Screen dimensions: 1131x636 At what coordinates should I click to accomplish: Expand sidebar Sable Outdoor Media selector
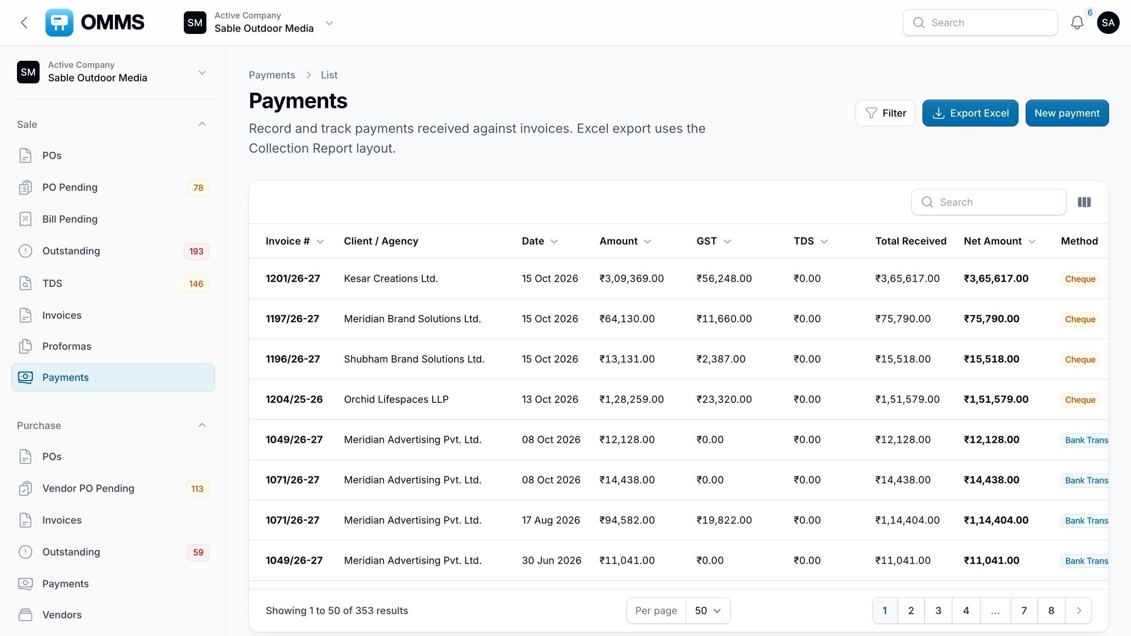click(x=113, y=72)
